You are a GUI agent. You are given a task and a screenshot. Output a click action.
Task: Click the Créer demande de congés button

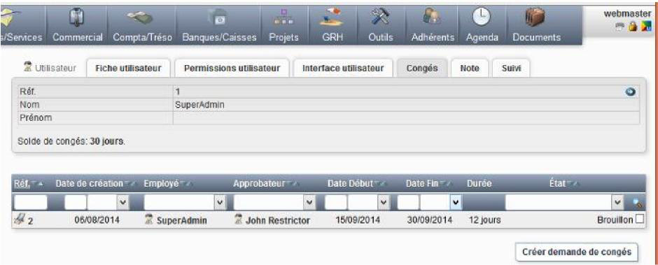point(577,252)
